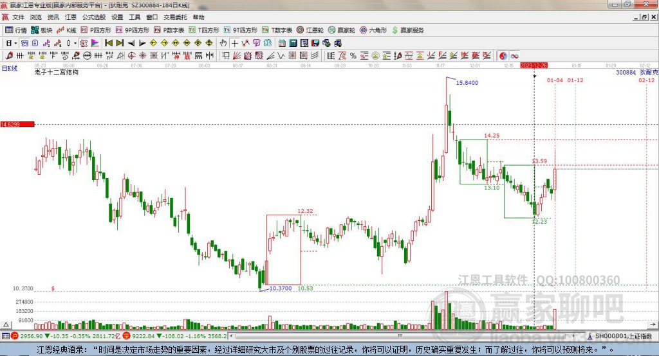659x356 pixels.
Task: Toggle the crosshair cursor tool
Action: pos(234,43)
